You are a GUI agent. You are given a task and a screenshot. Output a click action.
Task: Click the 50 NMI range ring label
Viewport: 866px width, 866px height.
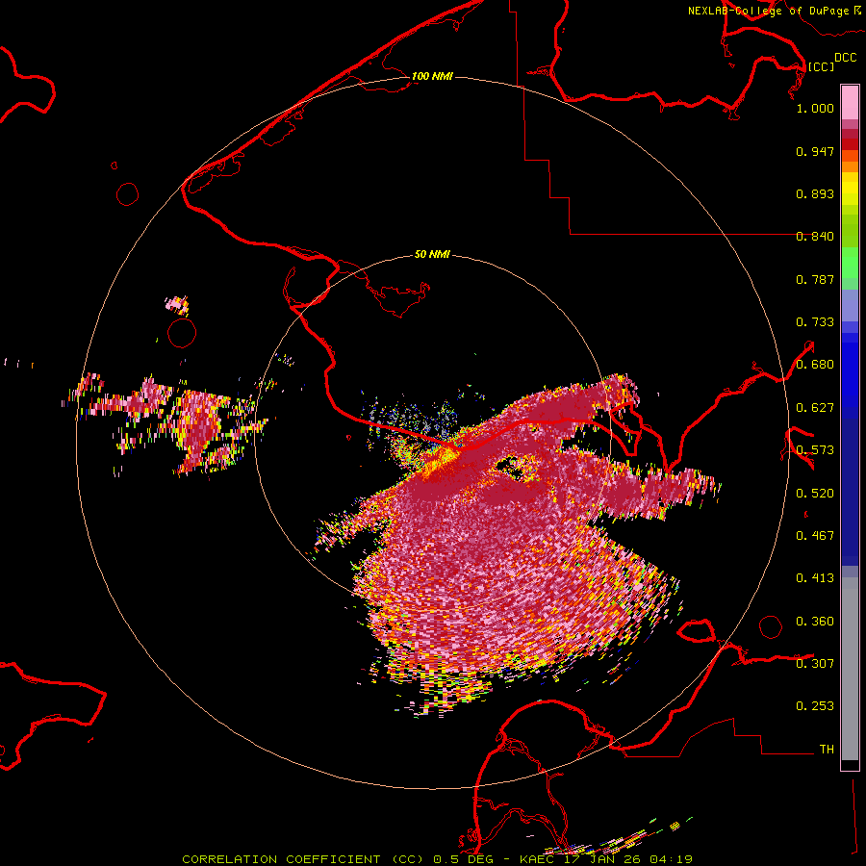[x=432, y=254]
